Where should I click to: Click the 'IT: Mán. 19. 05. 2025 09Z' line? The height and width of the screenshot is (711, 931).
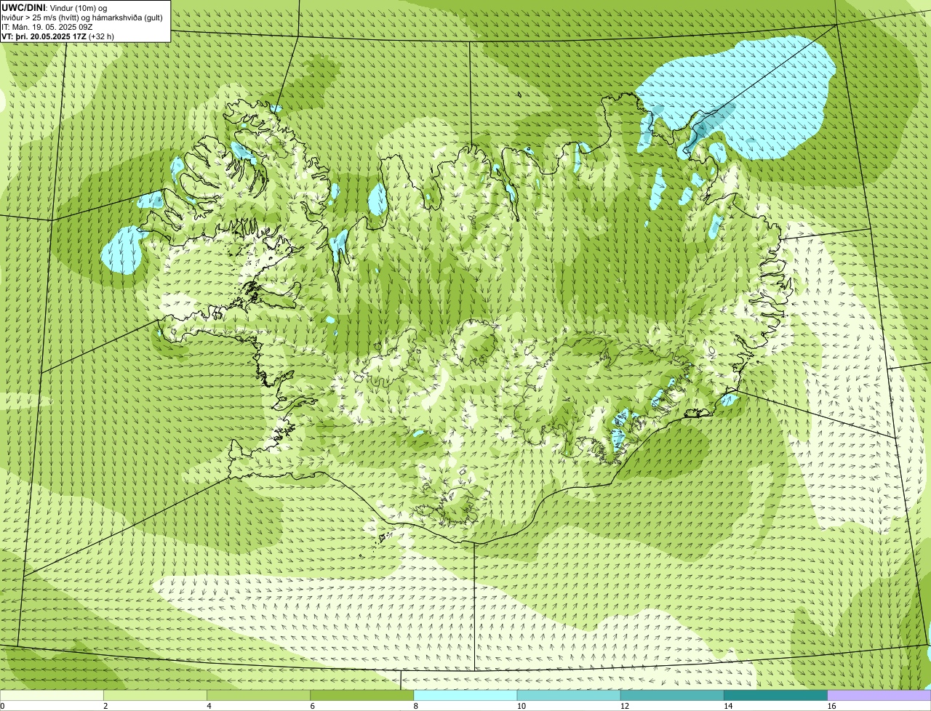pos(47,27)
